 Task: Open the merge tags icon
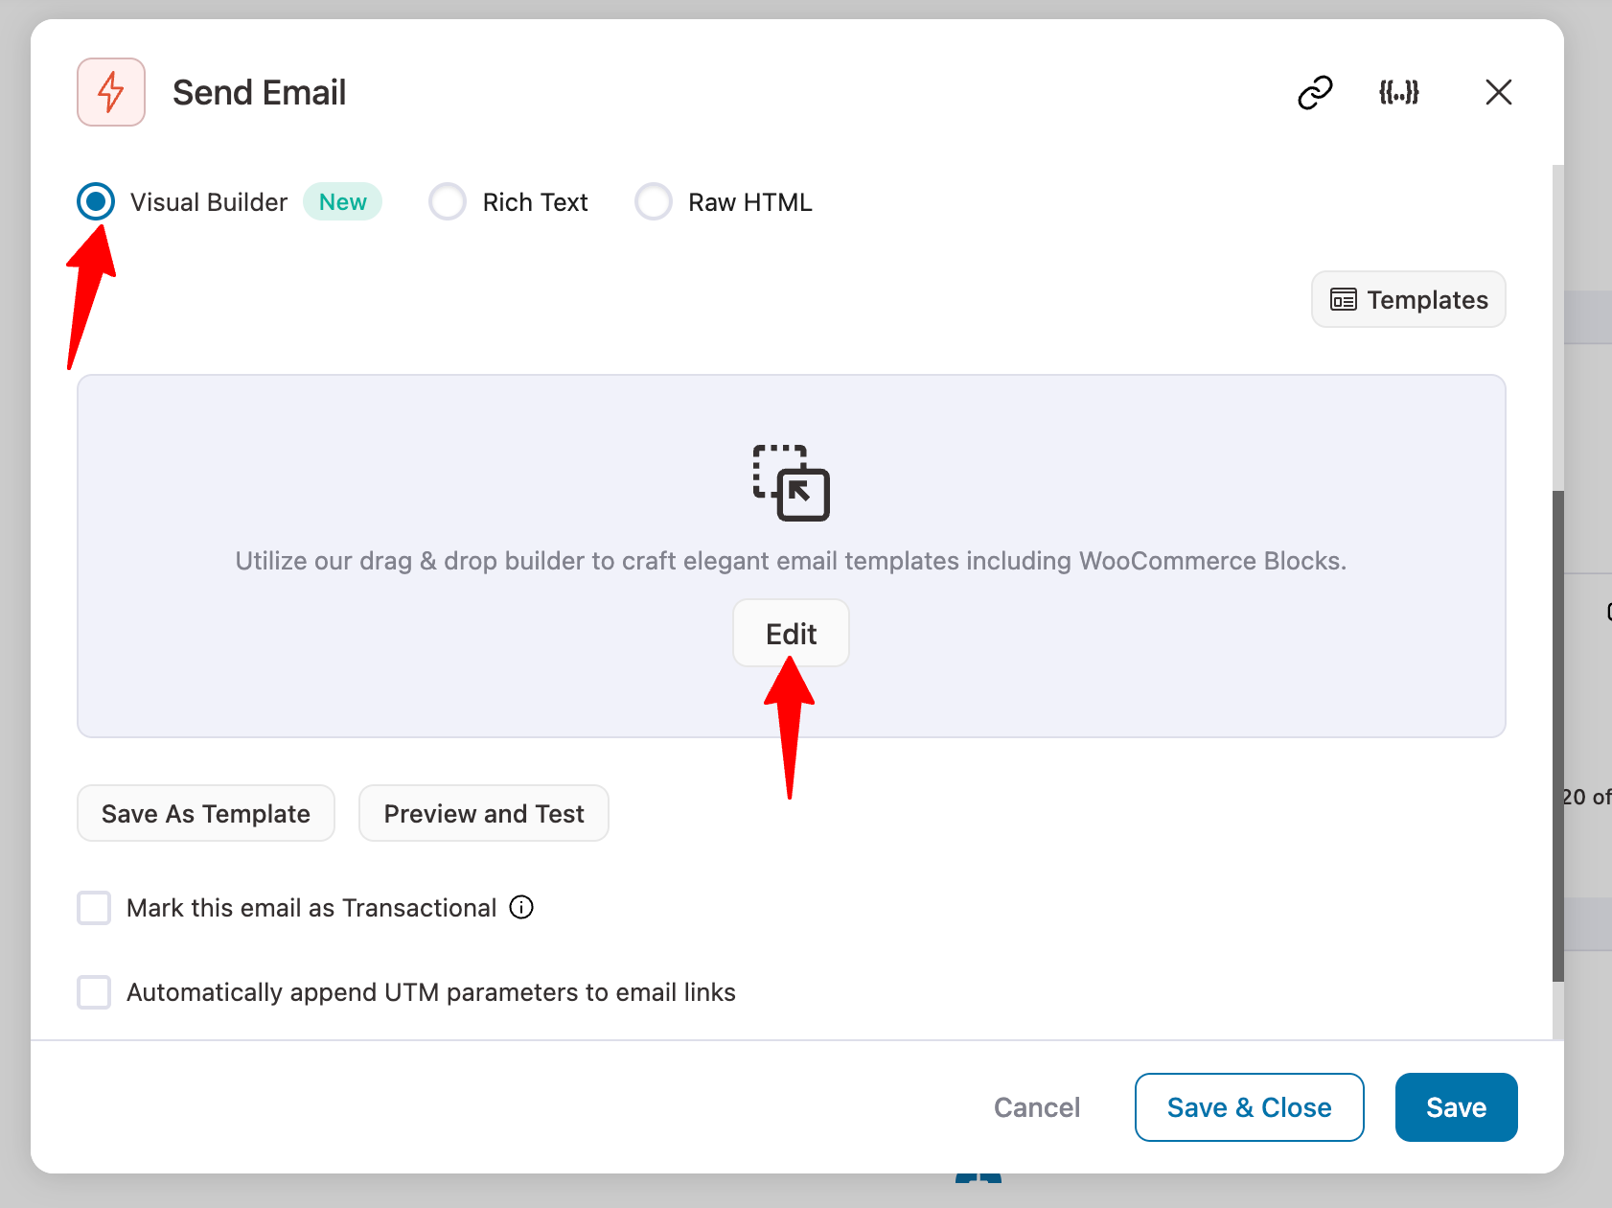tap(1399, 92)
